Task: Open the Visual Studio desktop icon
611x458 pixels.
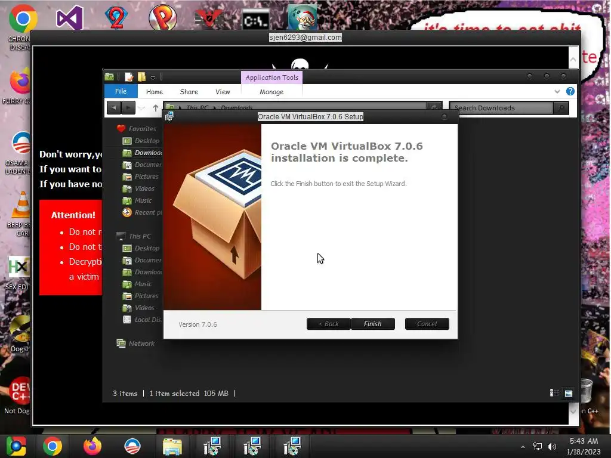Action: (x=69, y=17)
